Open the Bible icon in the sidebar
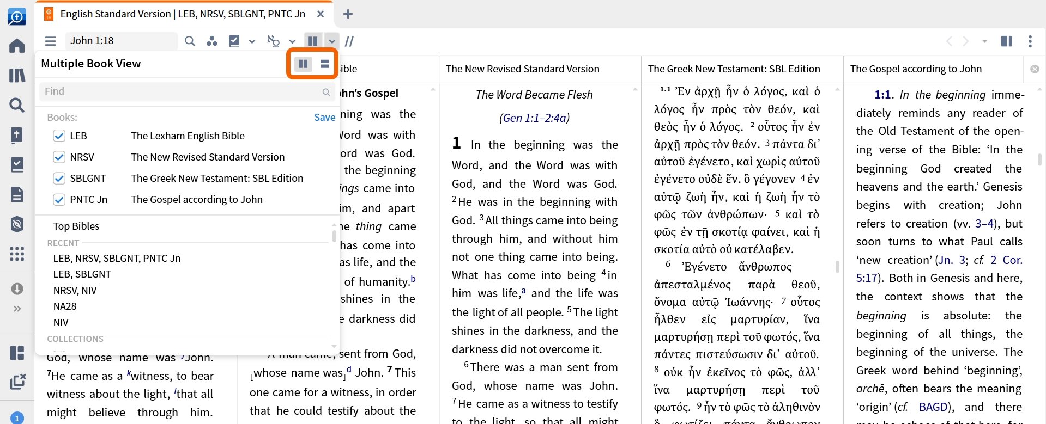 click(x=17, y=135)
